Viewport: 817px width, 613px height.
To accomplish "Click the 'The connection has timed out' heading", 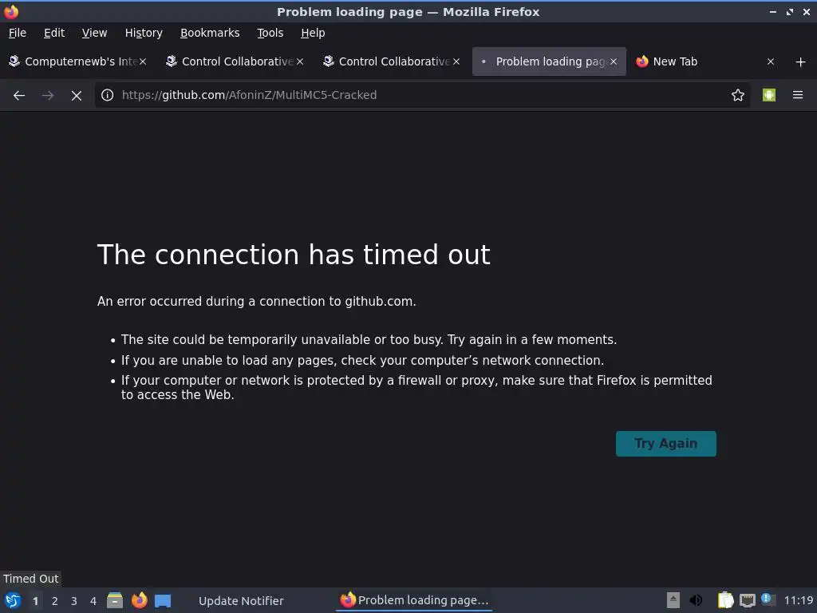I will pos(294,255).
